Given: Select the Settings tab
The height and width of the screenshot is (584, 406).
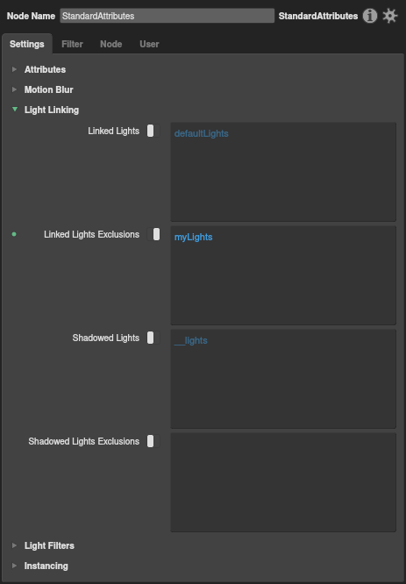Looking at the screenshot, I should coord(27,44).
